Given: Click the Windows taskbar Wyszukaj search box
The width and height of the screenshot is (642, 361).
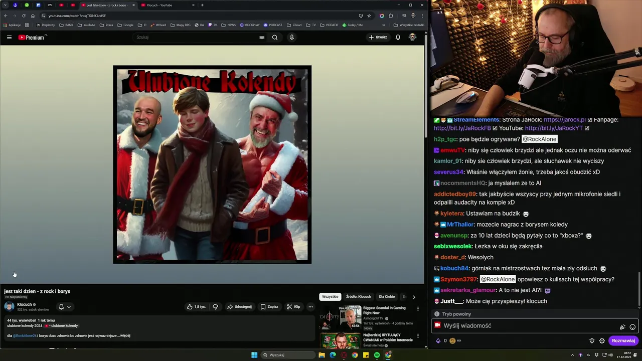Looking at the screenshot, I should 288,355.
